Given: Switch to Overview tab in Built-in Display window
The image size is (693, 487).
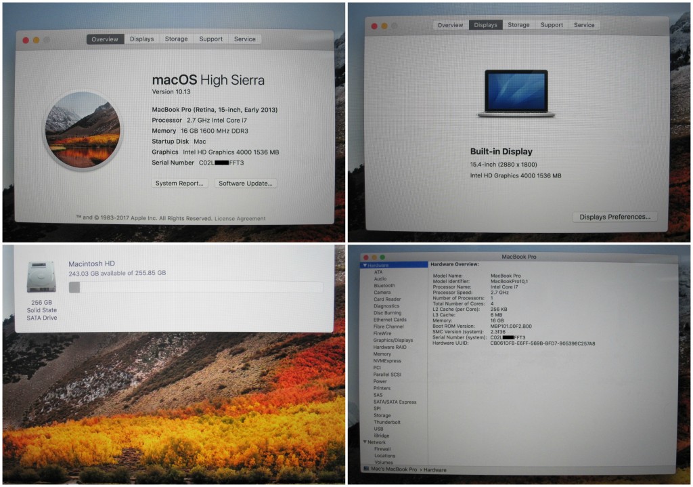Looking at the screenshot, I should [450, 25].
